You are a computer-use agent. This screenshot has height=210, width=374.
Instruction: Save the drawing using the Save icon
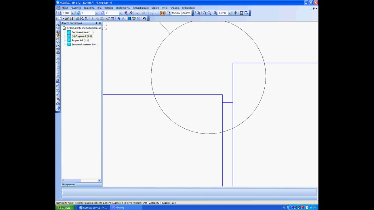[x=71, y=18]
